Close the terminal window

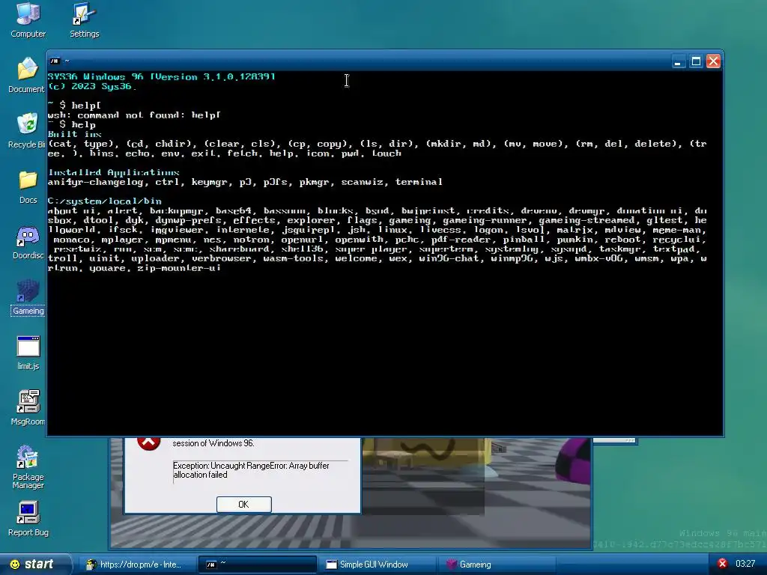(x=713, y=61)
